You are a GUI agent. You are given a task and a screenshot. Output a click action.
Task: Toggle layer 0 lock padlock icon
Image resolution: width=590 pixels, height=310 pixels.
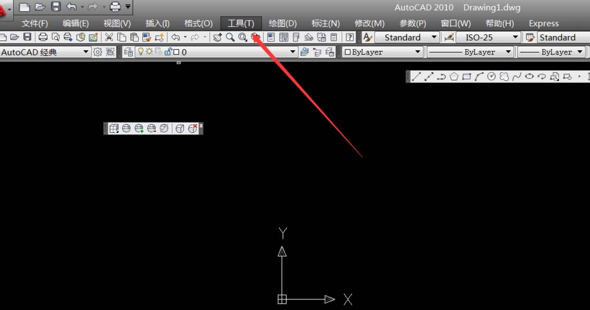pyautogui.click(x=168, y=51)
